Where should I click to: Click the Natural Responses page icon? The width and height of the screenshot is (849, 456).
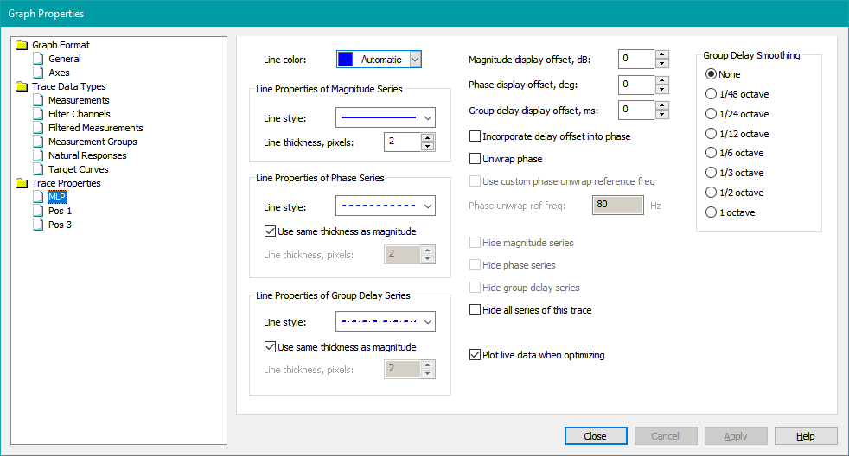tap(38, 155)
